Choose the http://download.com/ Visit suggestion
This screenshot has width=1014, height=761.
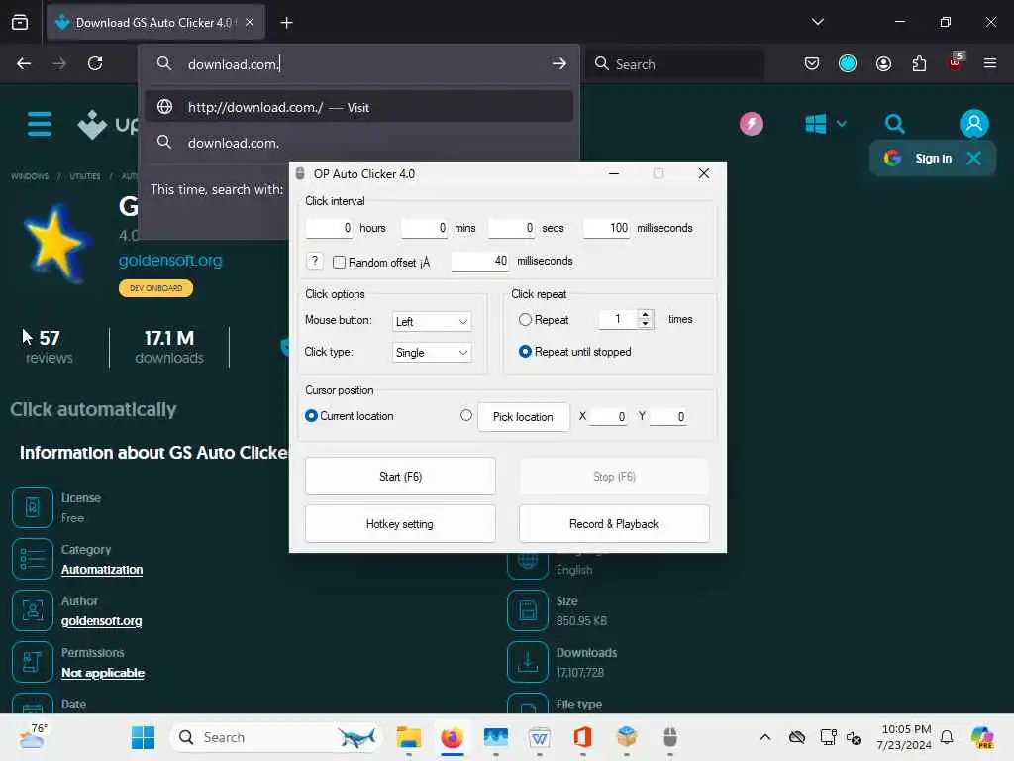pos(359,107)
